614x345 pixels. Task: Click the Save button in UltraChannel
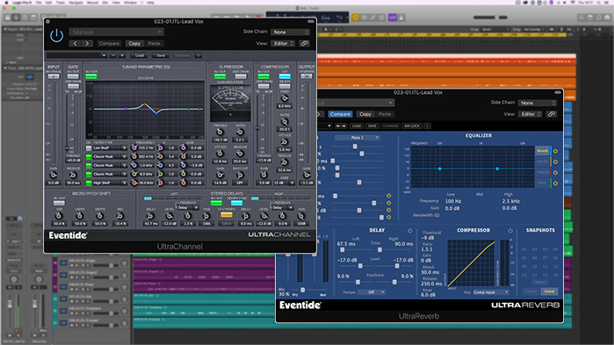(x=161, y=55)
